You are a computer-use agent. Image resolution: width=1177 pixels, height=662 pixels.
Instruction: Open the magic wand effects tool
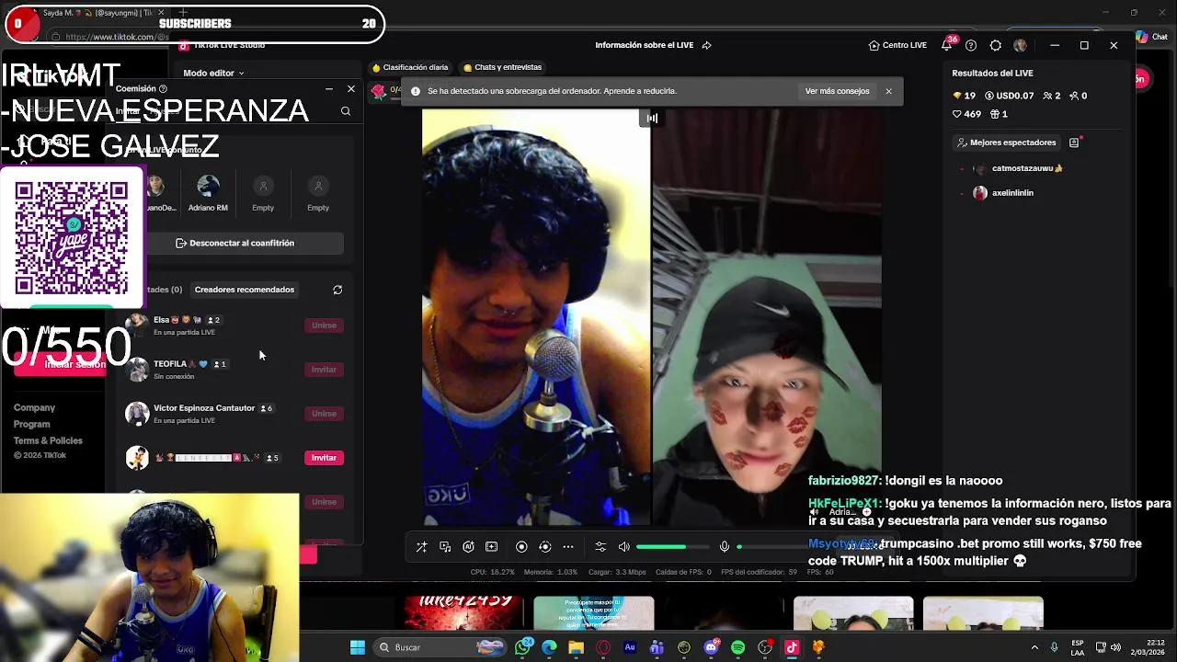[x=421, y=547]
